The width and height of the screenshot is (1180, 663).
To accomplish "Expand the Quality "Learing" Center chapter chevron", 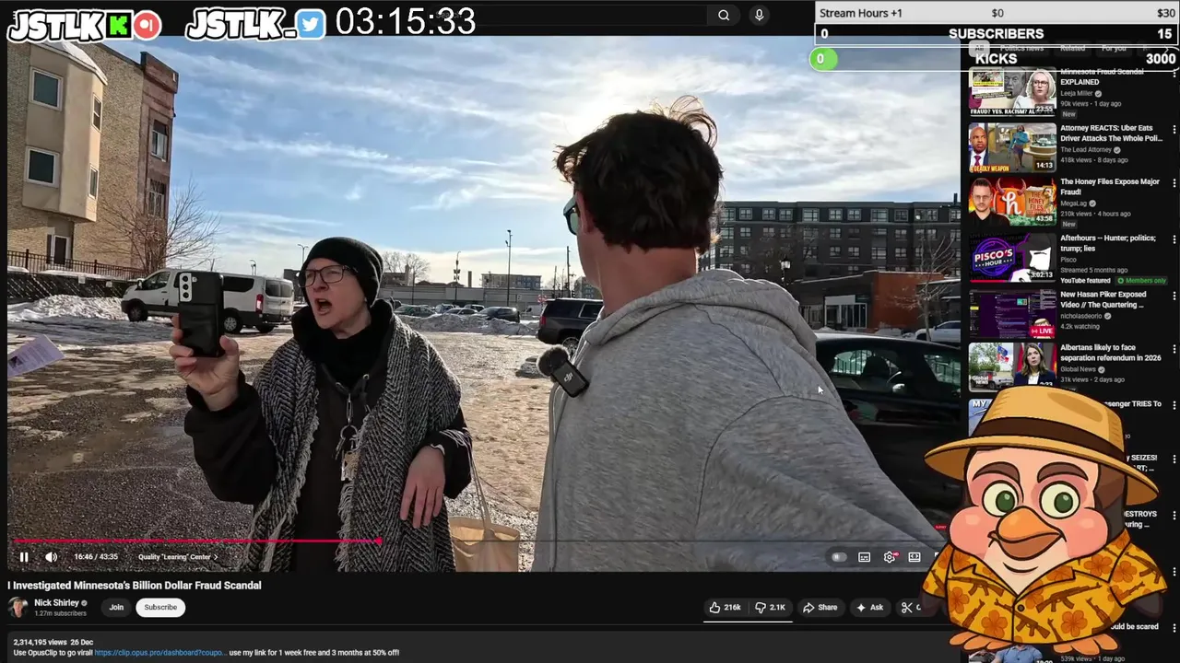I will click(x=216, y=557).
